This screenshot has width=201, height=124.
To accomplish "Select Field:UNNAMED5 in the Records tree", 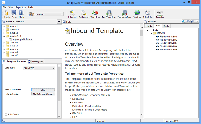I will [x=169, y=50].
